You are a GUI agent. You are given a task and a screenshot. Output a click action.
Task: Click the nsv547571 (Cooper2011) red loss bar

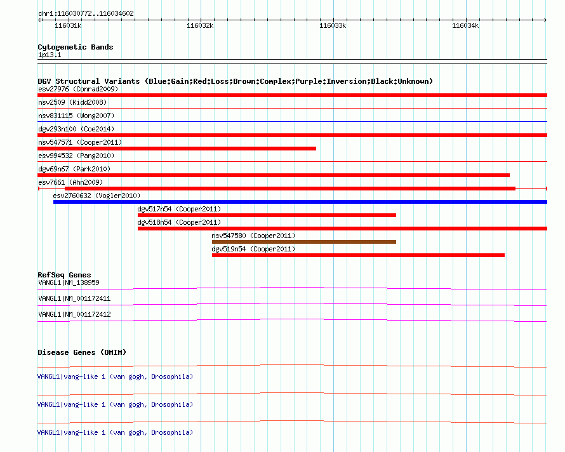pos(177,149)
